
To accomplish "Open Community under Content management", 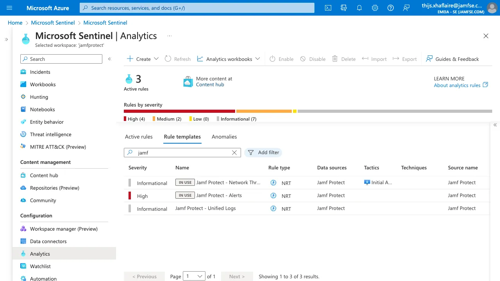I will [43, 200].
